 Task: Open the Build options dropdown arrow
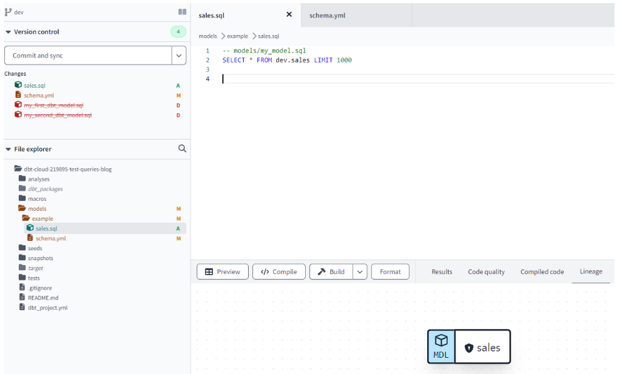click(360, 271)
